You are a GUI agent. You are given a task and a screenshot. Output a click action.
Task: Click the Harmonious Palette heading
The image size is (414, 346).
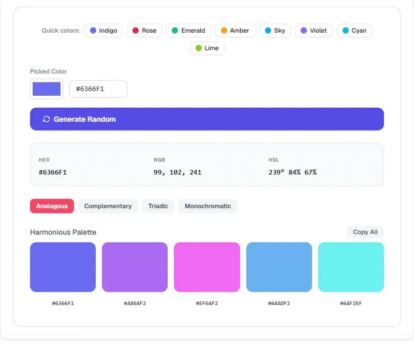click(x=63, y=233)
